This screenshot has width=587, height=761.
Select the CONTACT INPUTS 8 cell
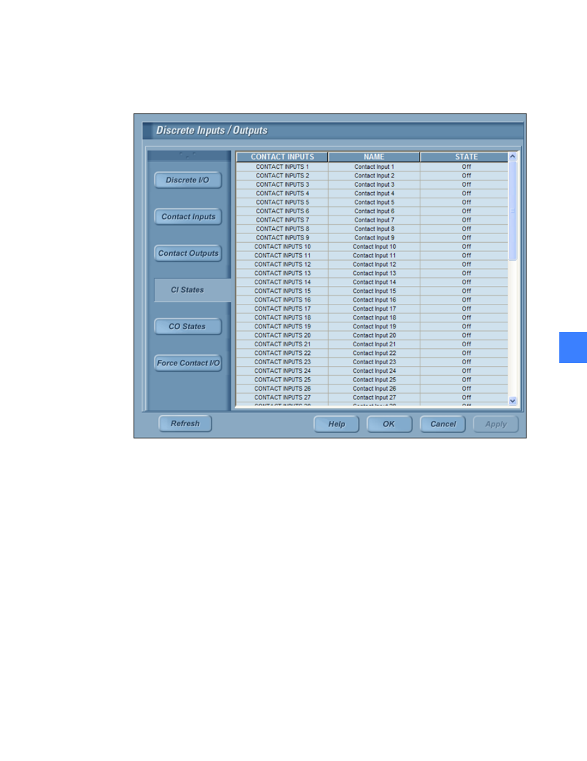(x=282, y=229)
